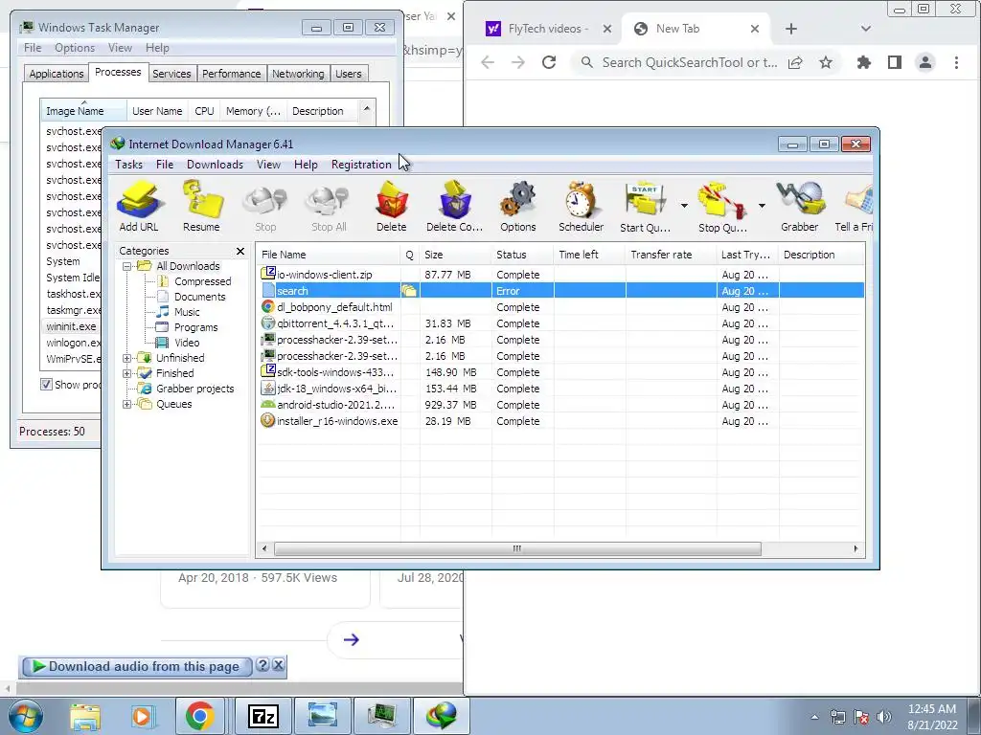Click Chrome side panel icon

click(895, 62)
